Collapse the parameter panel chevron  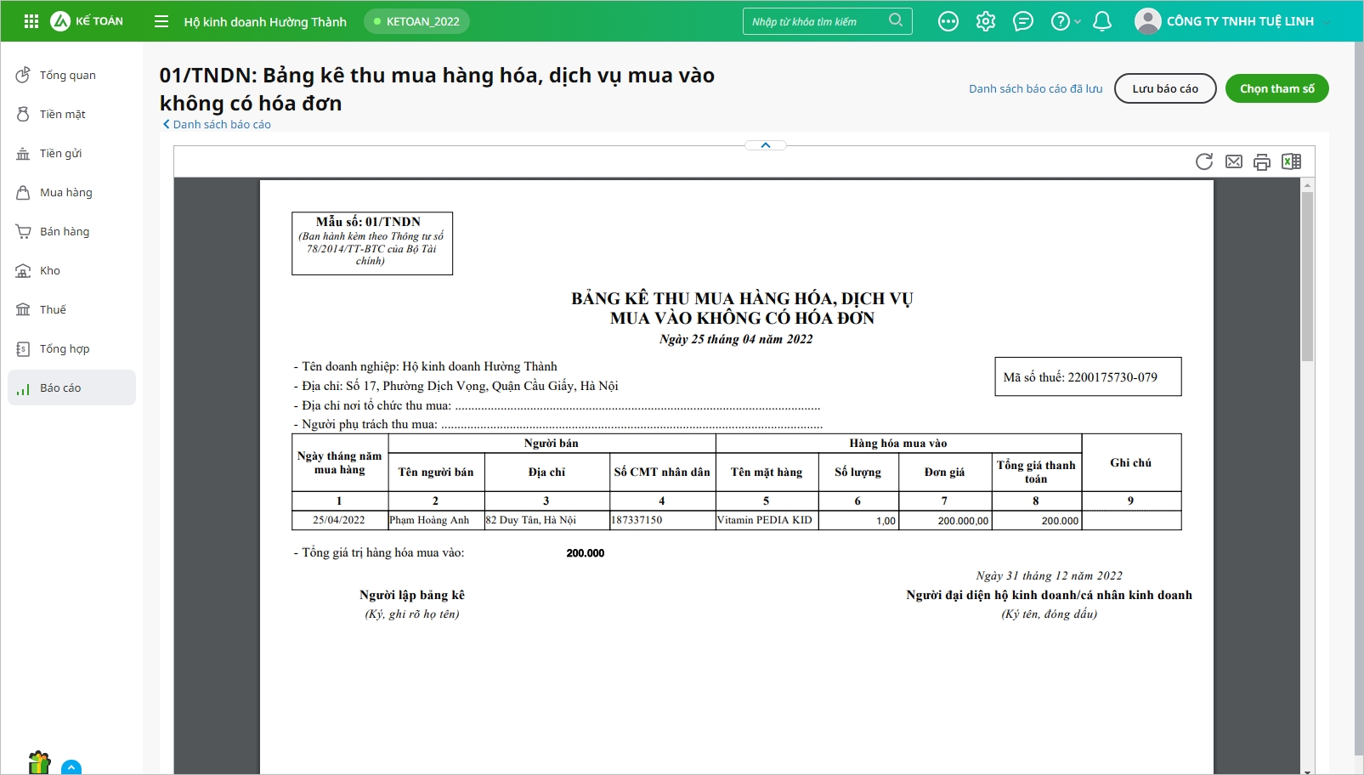pyautogui.click(x=765, y=145)
